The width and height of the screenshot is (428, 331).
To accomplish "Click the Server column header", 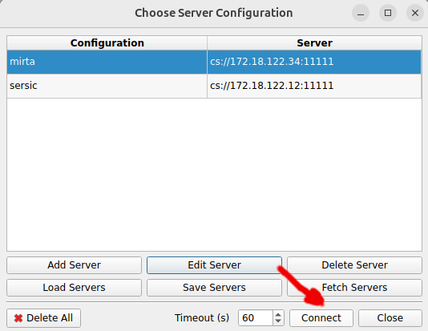I will pyautogui.click(x=314, y=42).
